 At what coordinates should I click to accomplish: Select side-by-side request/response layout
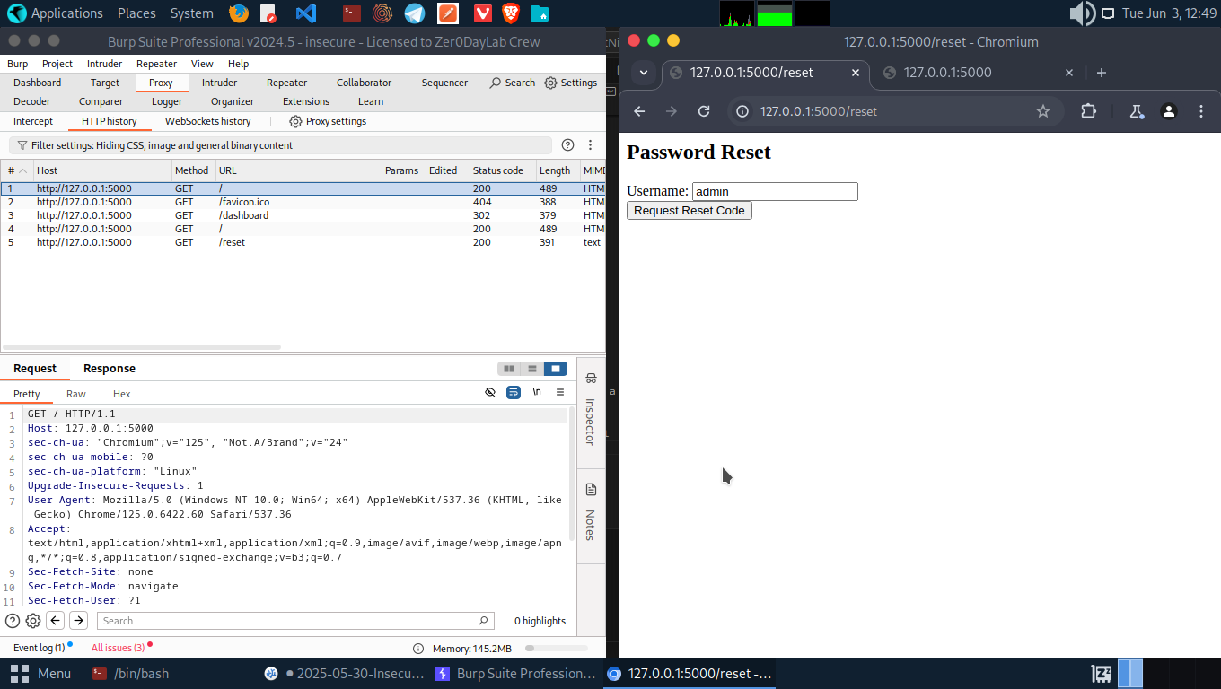click(509, 369)
